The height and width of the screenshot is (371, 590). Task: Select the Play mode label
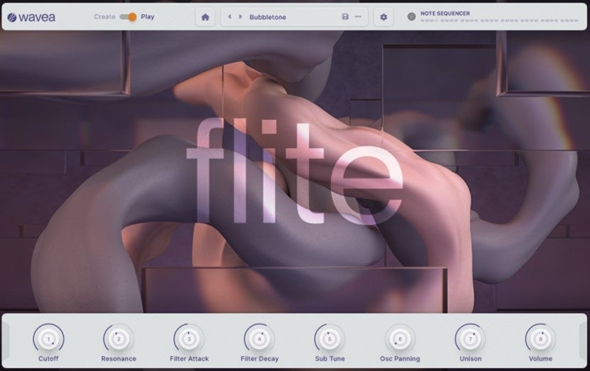[148, 16]
